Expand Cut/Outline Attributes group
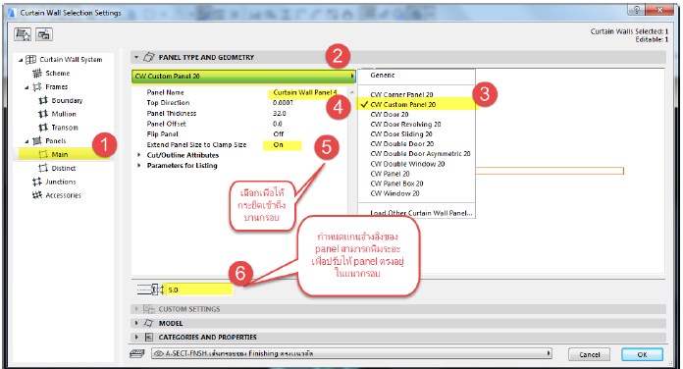This screenshot has width=683, height=369. (x=139, y=155)
